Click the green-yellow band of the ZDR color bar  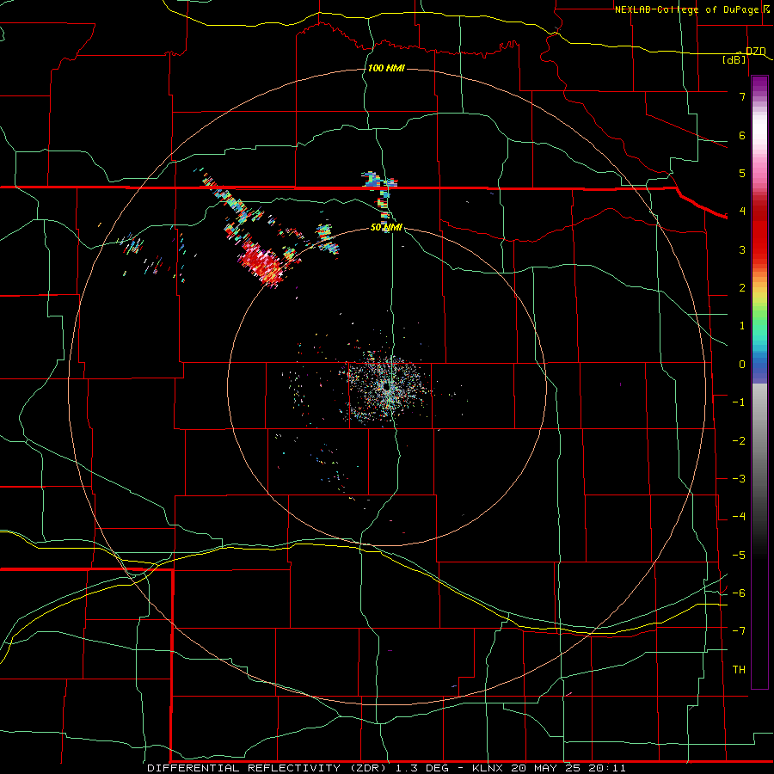click(x=759, y=309)
